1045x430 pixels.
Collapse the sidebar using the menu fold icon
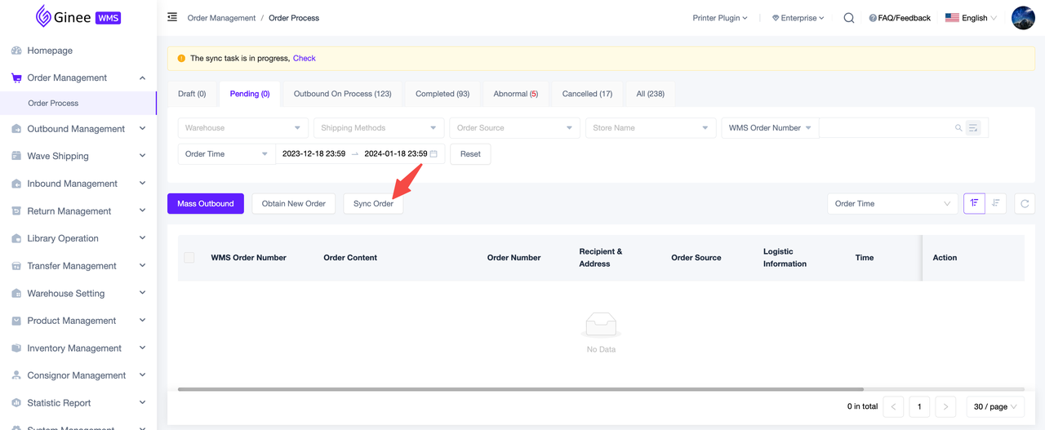point(172,17)
